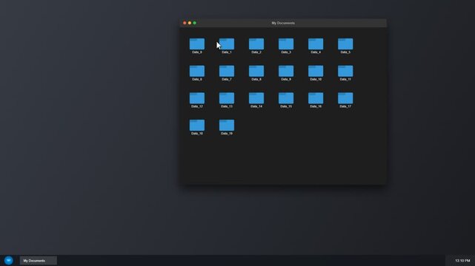The height and width of the screenshot is (266, 475).
Task: Open the Data_1 folder
Action: pos(227,44)
